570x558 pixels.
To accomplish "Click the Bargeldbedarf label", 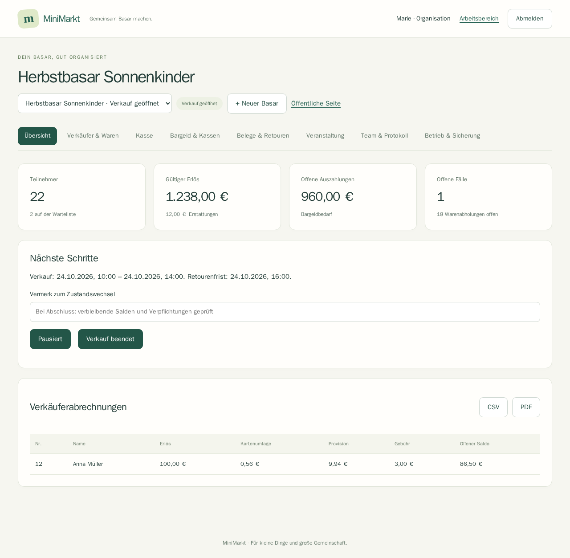I will (x=317, y=214).
